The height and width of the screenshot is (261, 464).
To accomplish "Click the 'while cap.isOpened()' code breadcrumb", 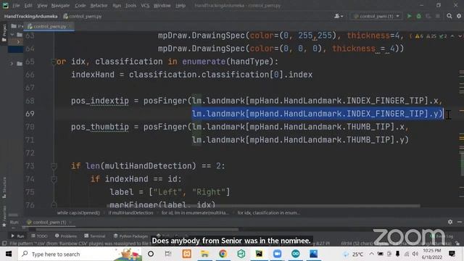I will point(78,212).
